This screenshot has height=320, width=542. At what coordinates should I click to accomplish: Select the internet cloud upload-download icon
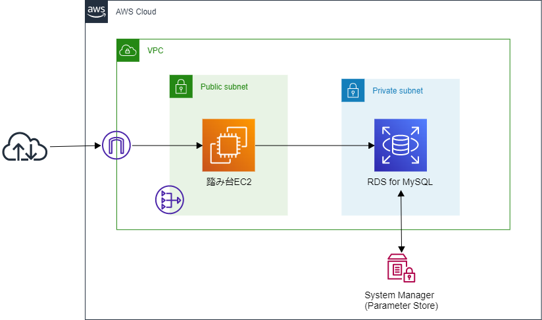[25, 147]
